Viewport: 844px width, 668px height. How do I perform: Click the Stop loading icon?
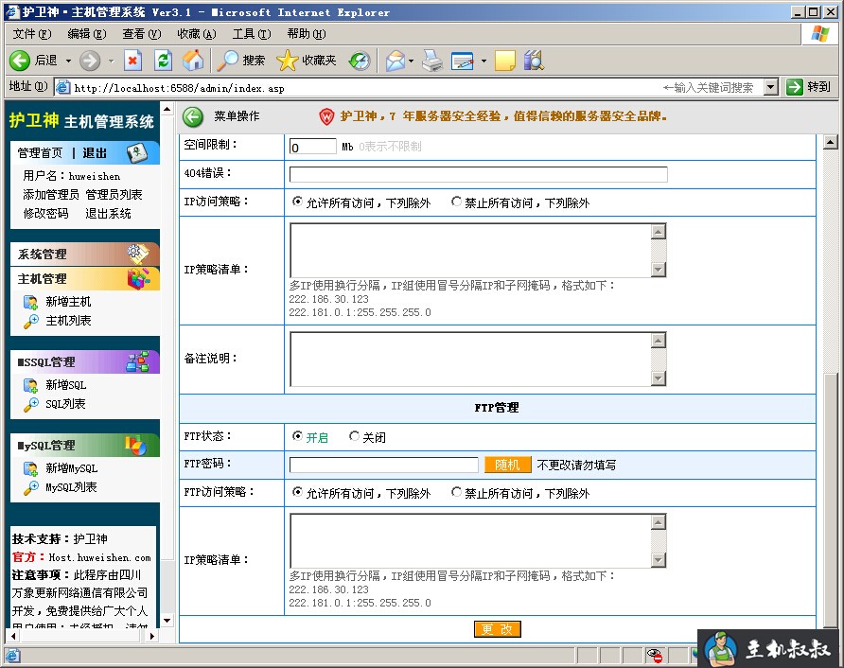(133, 61)
